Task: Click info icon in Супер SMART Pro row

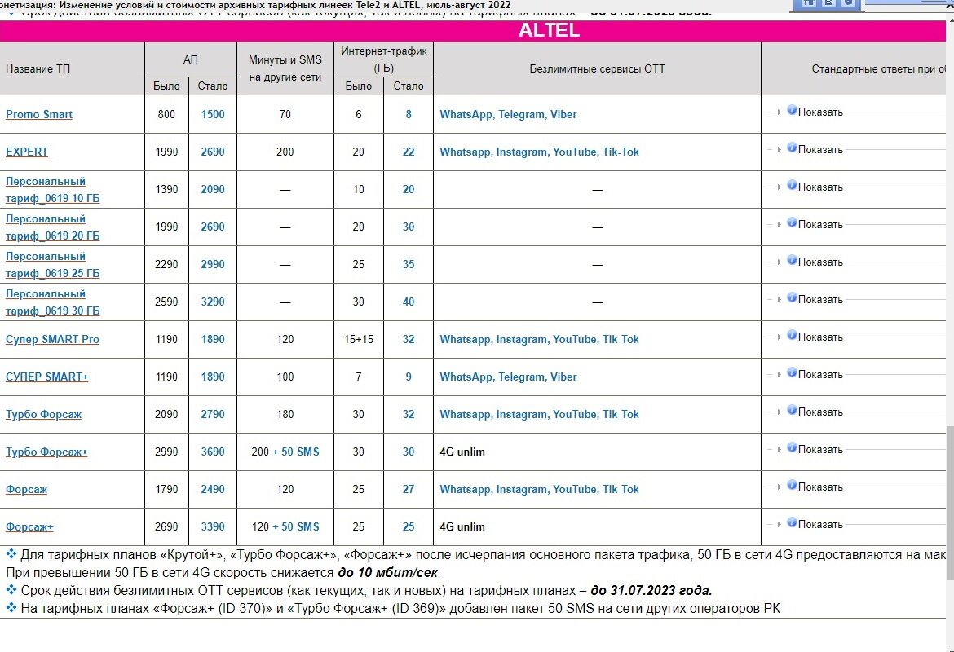Action: click(x=792, y=335)
